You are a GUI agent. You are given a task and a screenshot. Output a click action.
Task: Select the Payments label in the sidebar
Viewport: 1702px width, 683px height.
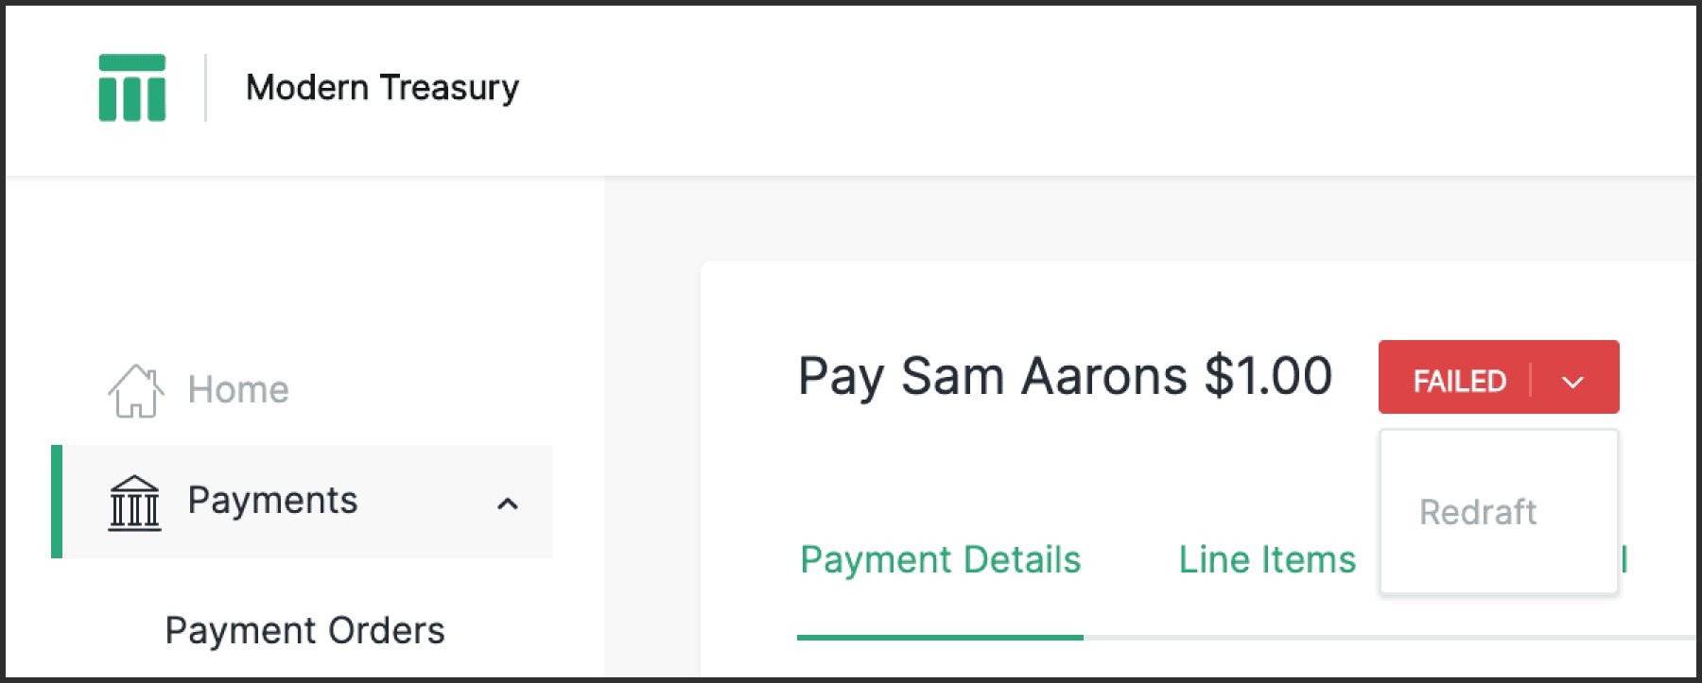272,500
